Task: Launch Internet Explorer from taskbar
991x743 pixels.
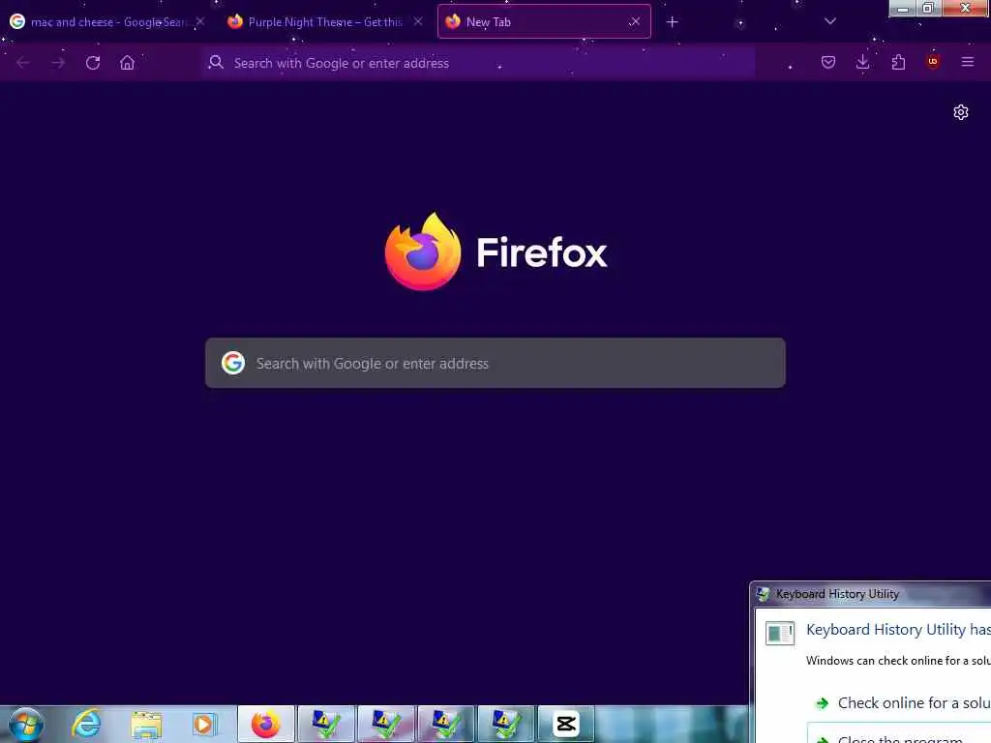Action: [x=86, y=724]
